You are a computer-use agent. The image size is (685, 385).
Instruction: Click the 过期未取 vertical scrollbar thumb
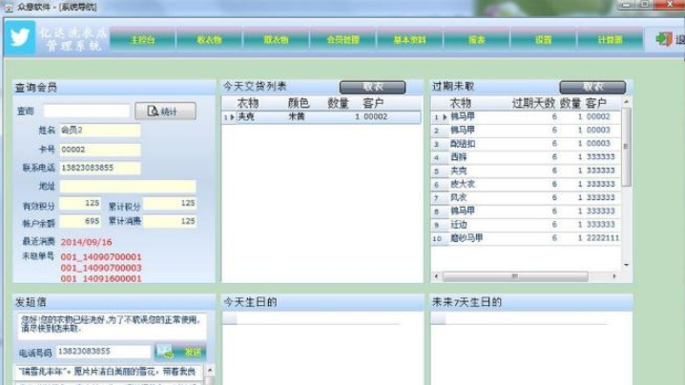tap(627, 147)
